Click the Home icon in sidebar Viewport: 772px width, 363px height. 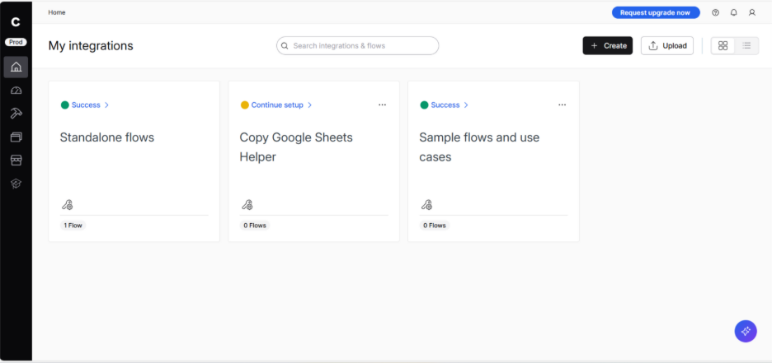click(x=16, y=67)
